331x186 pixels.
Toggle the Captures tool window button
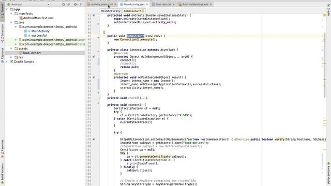2,55
